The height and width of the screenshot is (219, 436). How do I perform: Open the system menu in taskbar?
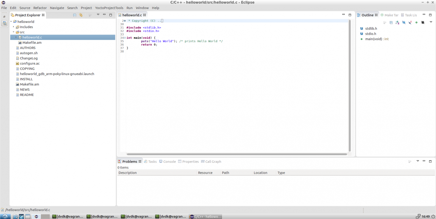click(x=5, y=216)
